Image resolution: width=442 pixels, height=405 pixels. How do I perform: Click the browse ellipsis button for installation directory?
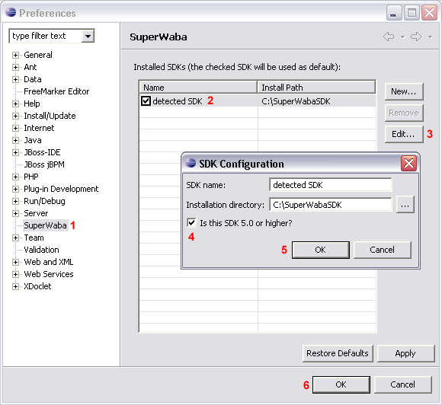coord(405,205)
